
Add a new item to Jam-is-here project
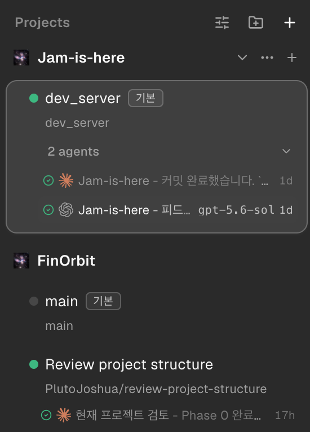click(x=292, y=58)
